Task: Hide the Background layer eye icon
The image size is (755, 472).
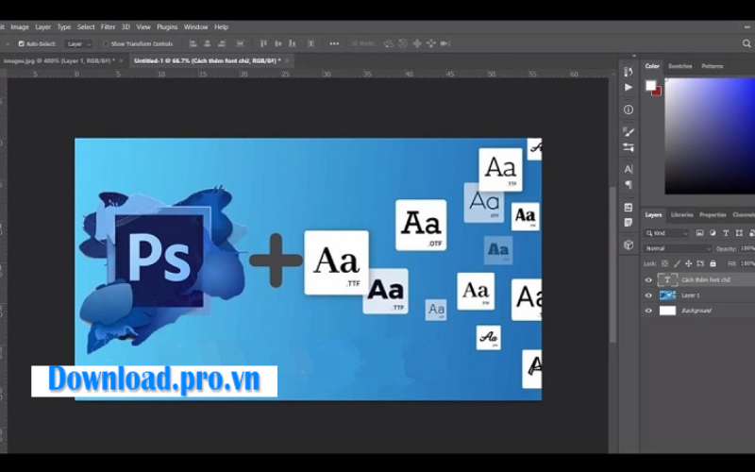Action: tap(648, 311)
